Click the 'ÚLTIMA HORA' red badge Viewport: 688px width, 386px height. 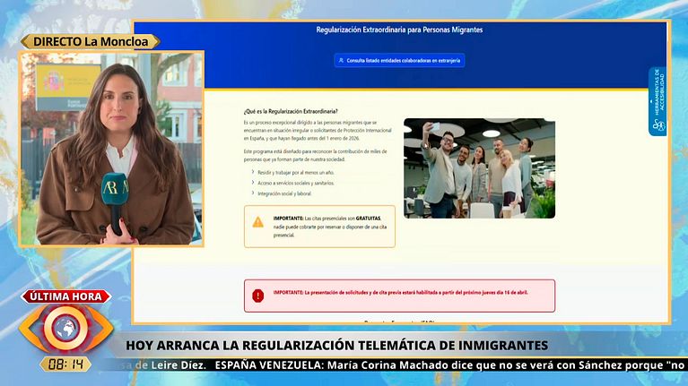coord(65,296)
